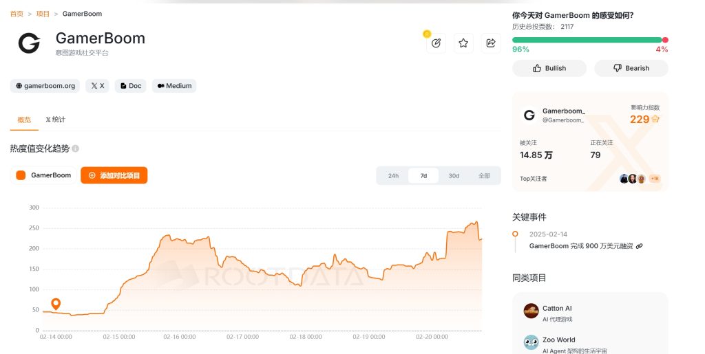Click the 02-16 00:00 axis label
This screenshot has height=354, width=705.
180,337
